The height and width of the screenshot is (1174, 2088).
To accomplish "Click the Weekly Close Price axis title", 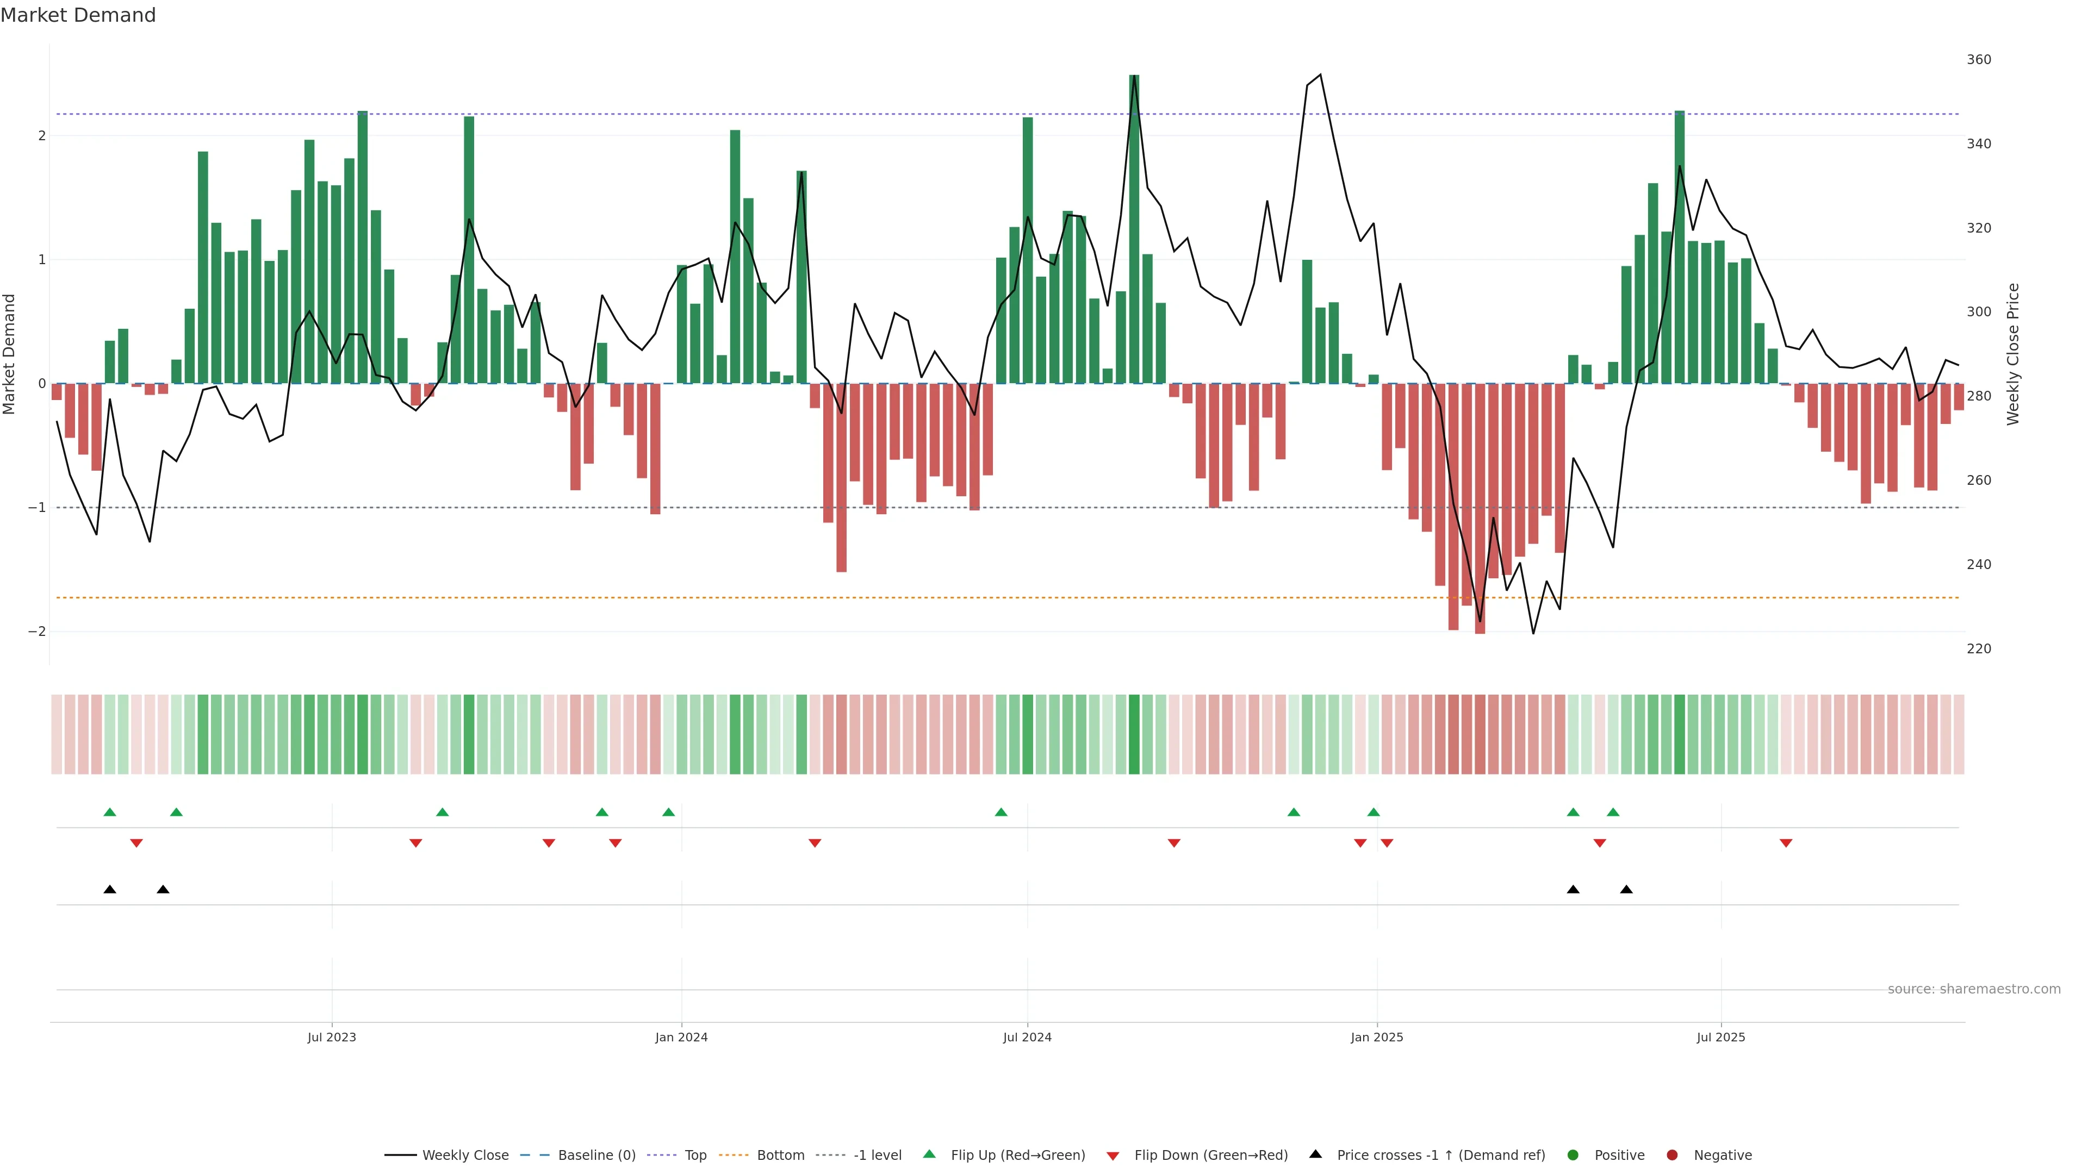I will pos(2014,354).
